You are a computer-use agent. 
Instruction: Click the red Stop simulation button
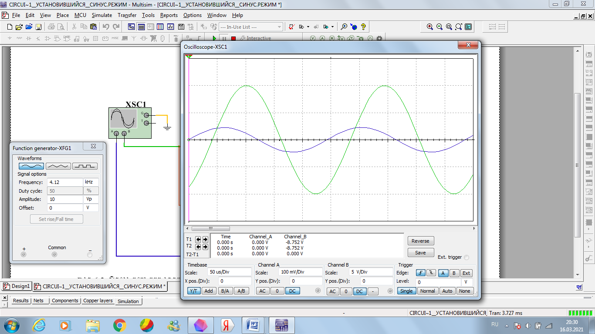233,39
